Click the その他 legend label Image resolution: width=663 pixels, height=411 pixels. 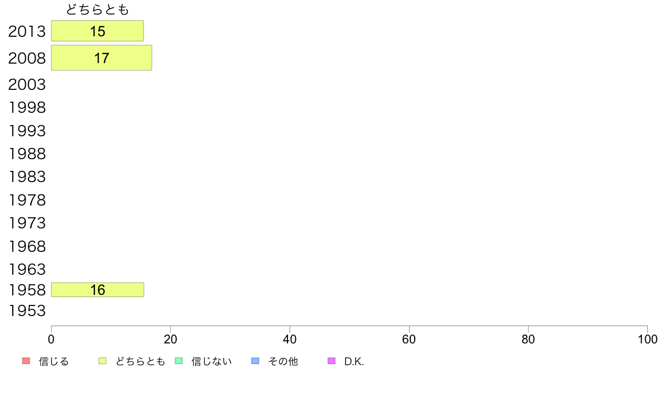pos(283,361)
